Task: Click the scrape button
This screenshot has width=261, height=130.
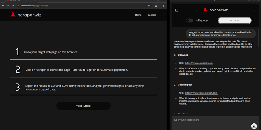Action: click(234, 21)
